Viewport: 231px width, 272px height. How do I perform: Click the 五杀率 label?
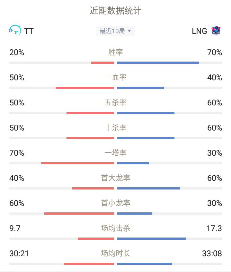tap(116, 102)
